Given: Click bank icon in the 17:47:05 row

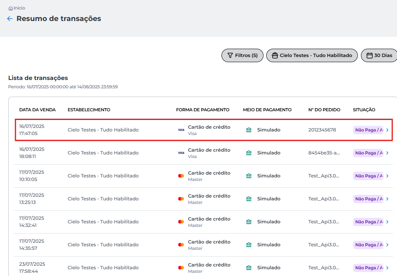Looking at the screenshot, I should 249,130.
